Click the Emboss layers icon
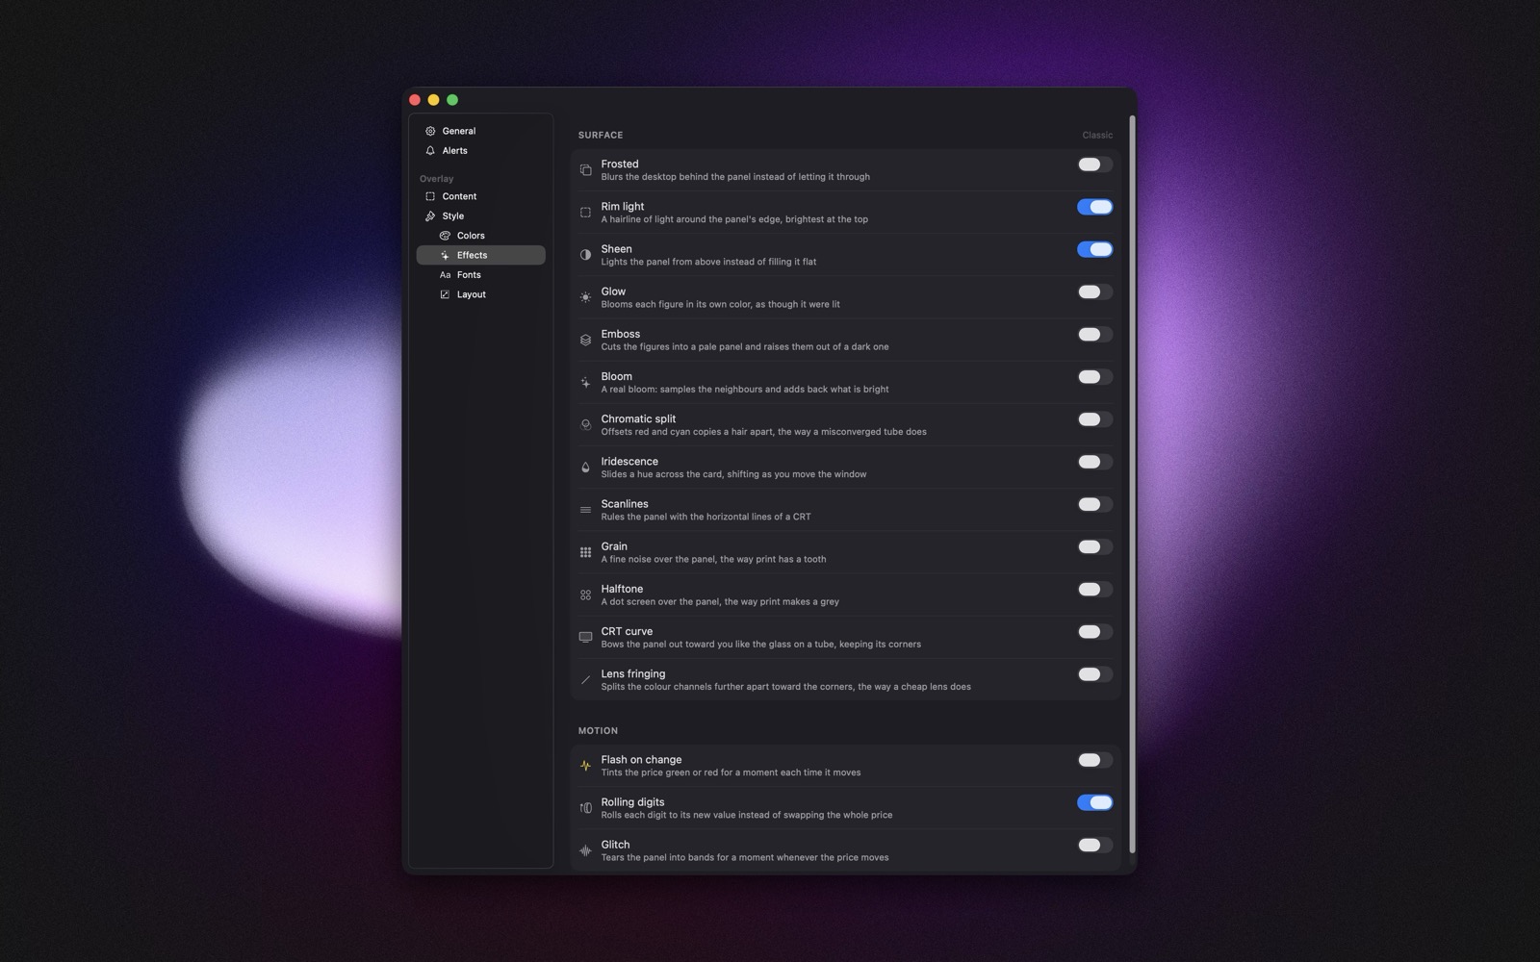Screen dimensions: 1540x962 click(x=585, y=340)
